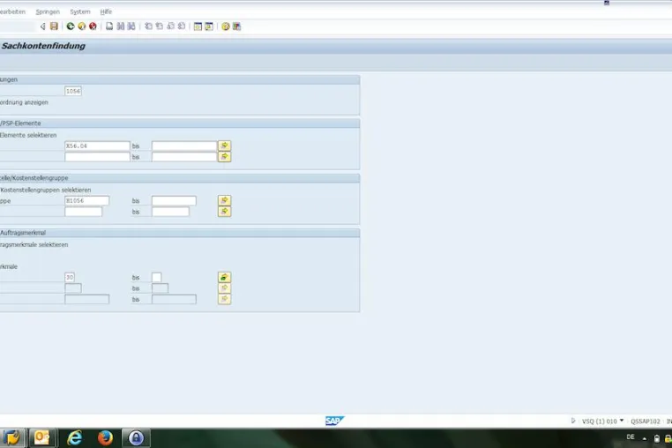Click the Find binoculars icon
Viewport: 672px width, 448px height.
(x=121, y=26)
